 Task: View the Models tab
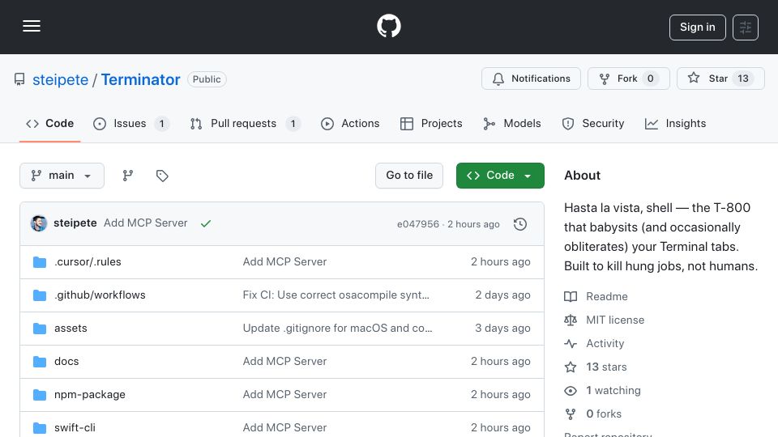click(512, 123)
